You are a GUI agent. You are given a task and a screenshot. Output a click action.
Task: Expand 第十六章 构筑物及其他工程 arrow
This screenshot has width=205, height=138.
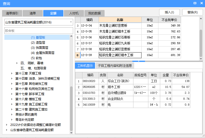12,89
